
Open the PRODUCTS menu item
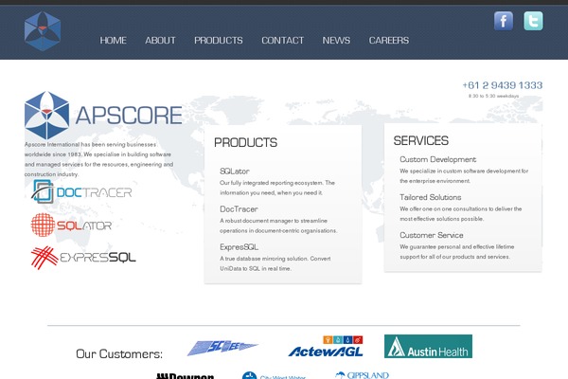click(x=219, y=40)
